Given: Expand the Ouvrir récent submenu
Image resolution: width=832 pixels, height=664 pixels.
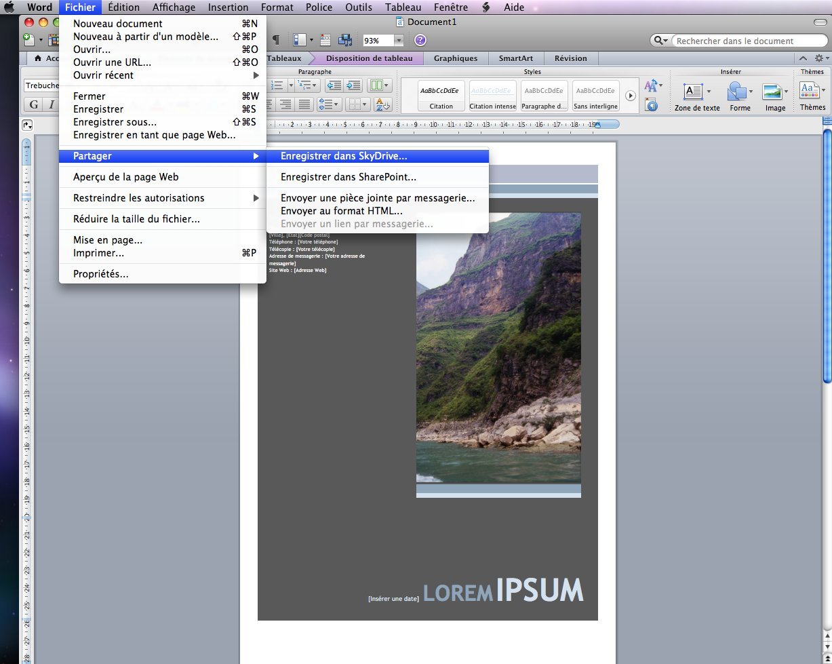Looking at the screenshot, I should (163, 75).
